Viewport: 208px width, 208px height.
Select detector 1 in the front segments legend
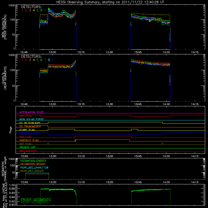[22, 10]
